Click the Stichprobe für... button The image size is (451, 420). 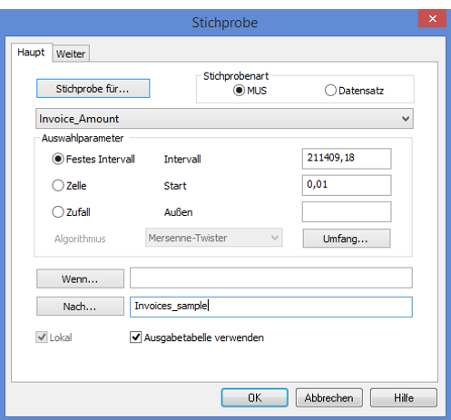pyautogui.click(x=93, y=89)
